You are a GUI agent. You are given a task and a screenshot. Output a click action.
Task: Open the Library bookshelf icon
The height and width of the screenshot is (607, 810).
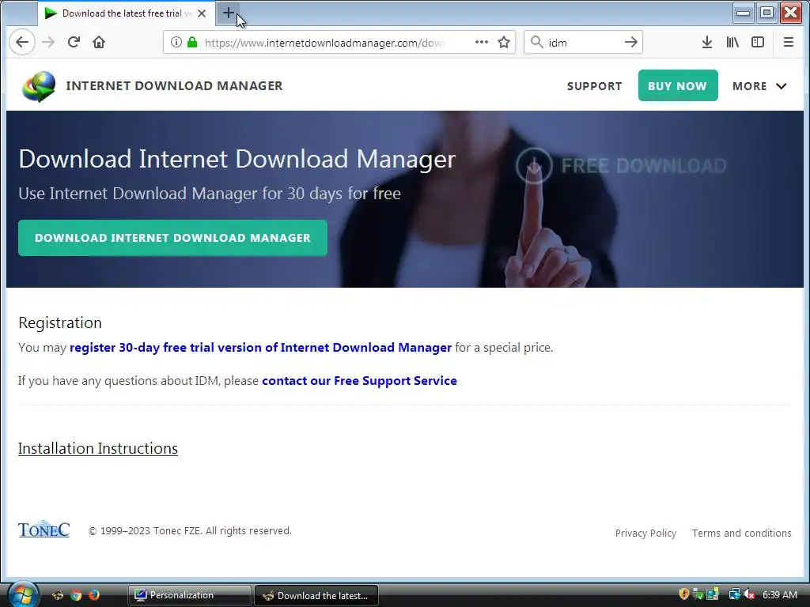click(x=732, y=43)
